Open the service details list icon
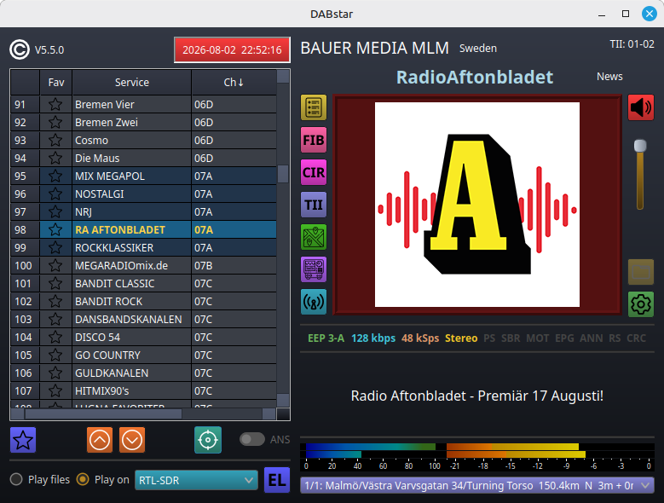The width and height of the screenshot is (664, 503). tap(314, 107)
